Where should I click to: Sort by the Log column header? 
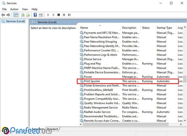point(180,28)
